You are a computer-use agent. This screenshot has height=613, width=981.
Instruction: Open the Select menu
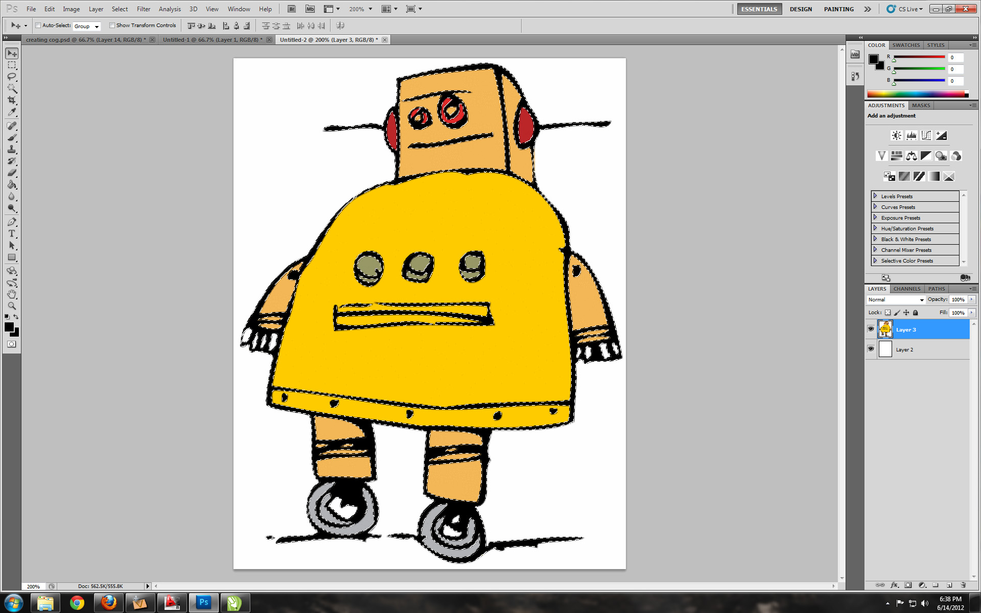point(120,9)
